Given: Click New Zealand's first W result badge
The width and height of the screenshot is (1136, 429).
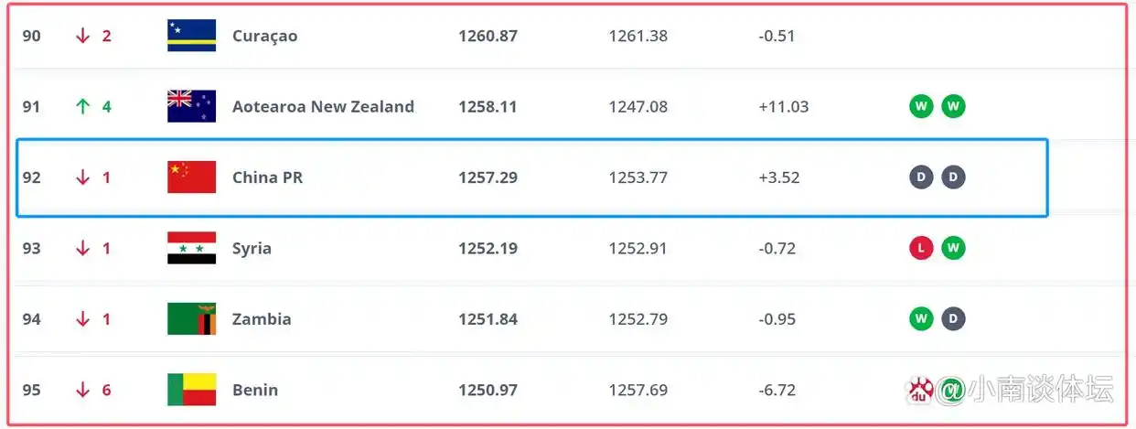Looking at the screenshot, I should [x=921, y=106].
